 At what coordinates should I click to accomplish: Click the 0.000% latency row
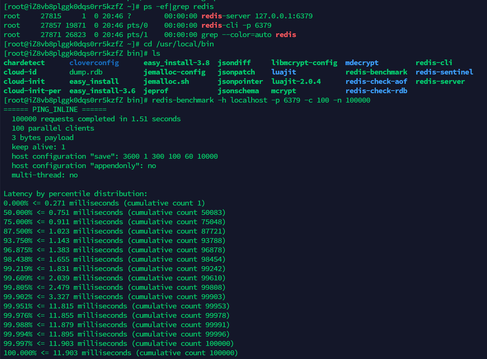(x=104, y=203)
